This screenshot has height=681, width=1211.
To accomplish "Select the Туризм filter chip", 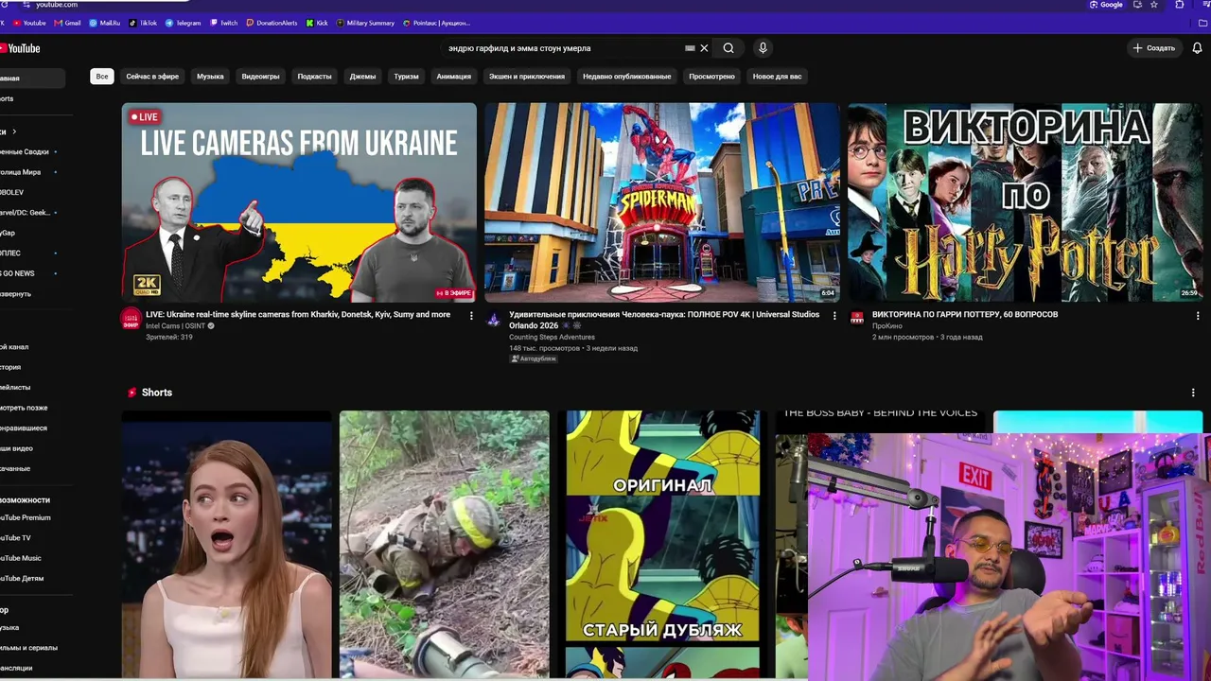I will (406, 77).
